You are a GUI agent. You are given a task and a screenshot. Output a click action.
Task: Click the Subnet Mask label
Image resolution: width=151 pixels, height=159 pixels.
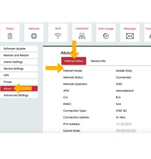72,131
